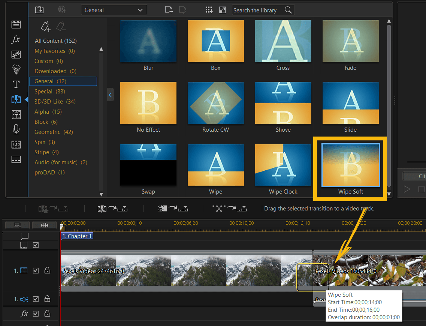The height and width of the screenshot is (326, 426).
Task: Select the 3D/3D-Like (34) category
Action: coord(55,102)
